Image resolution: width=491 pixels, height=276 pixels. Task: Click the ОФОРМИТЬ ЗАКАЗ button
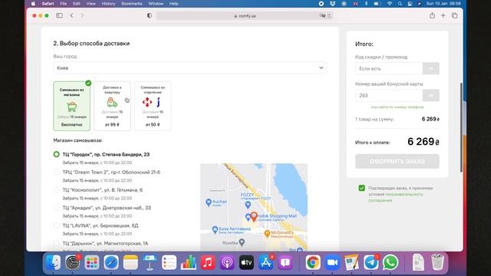pyautogui.click(x=397, y=162)
